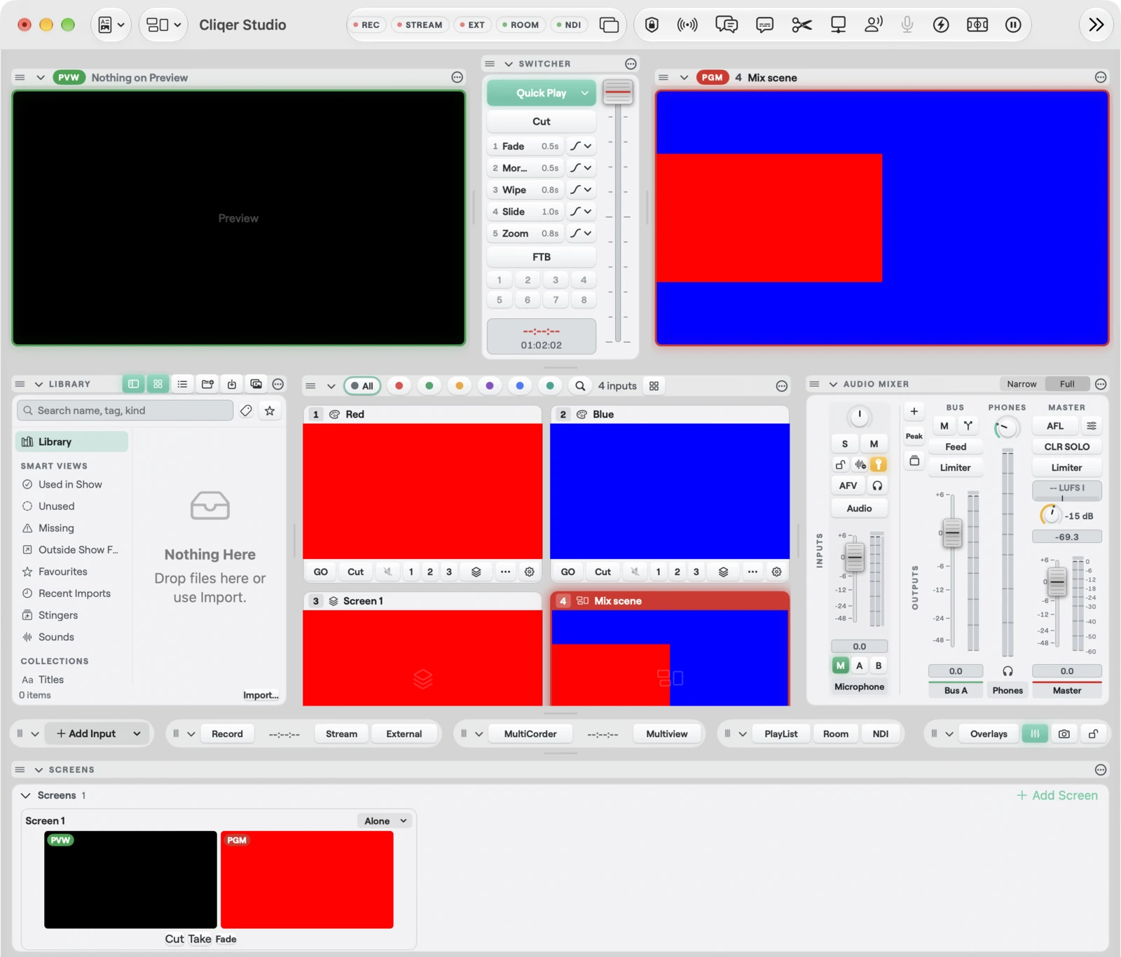The image size is (1121, 957).
Task: Toggle inputs grid layout icon beside 4 inputs
Action: (654, 386)
